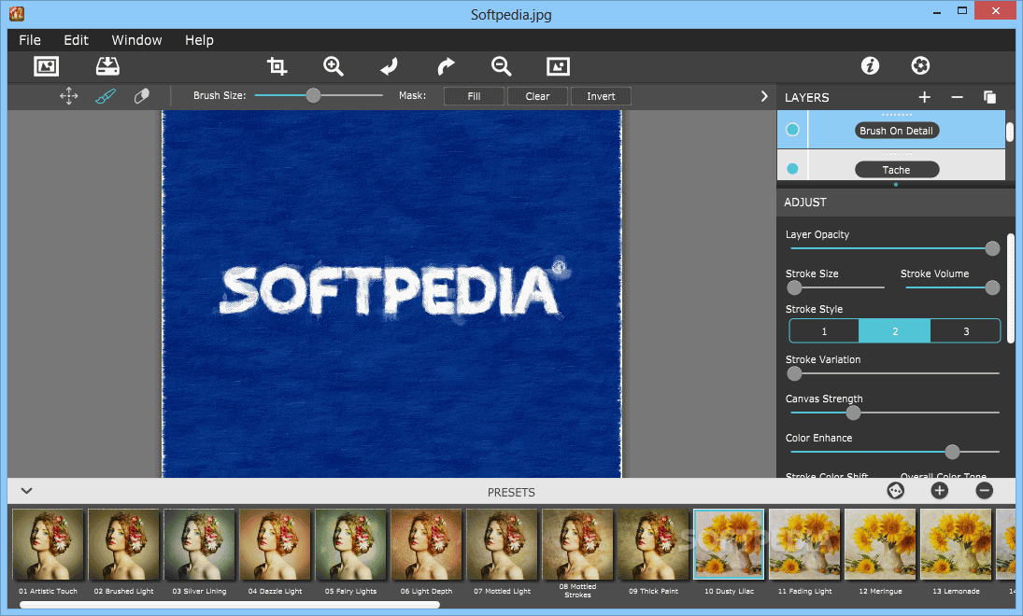The height and width of the screenshot is (616, 1023).
Task: Apply the 01 Artistic Touch preset
Action: (49, 545)
